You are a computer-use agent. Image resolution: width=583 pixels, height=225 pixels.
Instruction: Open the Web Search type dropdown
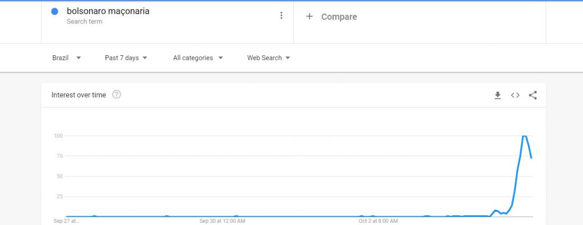pyautogui.click(x=269, y=58)
